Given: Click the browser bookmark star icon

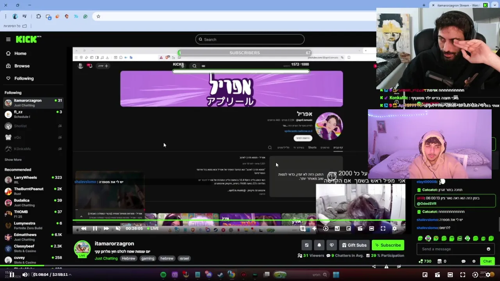Looking at the screenshot, I should (98, 16).
